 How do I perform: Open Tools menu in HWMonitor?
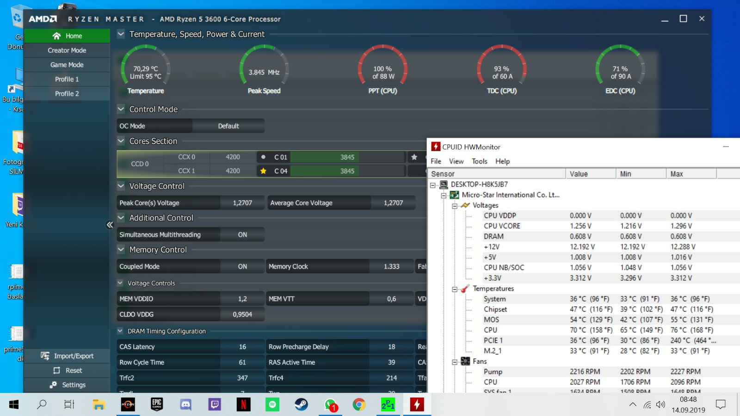click(480, 161)
